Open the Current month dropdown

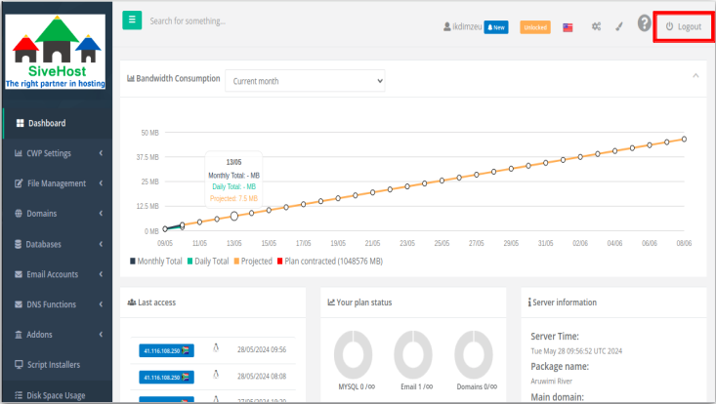[305, 80]
